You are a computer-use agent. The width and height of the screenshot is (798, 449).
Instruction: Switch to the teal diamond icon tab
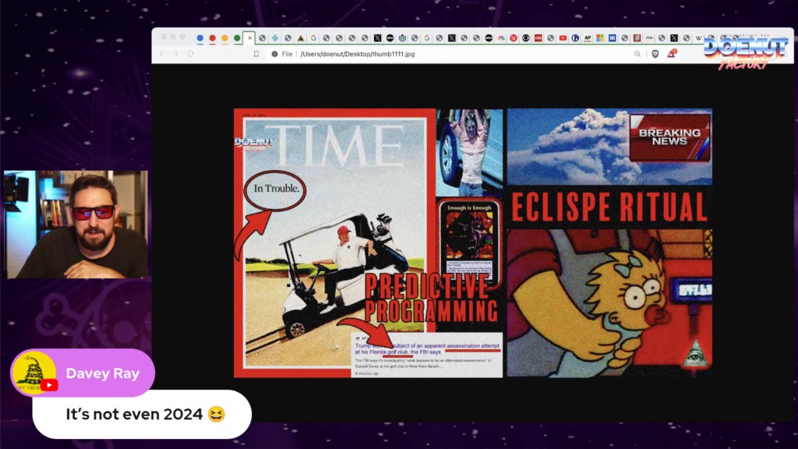[275, 38]
